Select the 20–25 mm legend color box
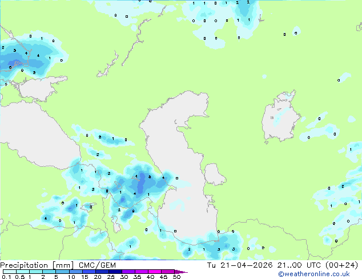This screenshot has width=362, height=279. pos(102,272)
